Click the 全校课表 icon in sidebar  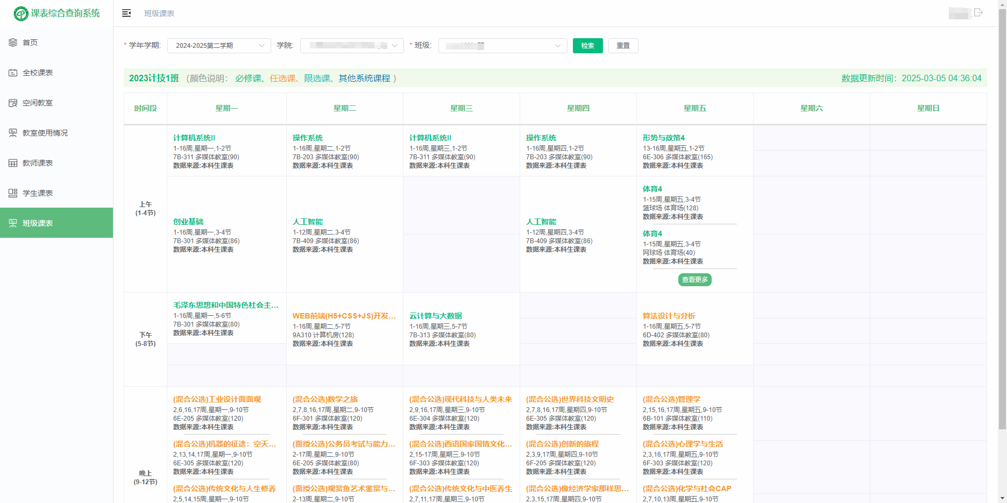coord(13,73)
